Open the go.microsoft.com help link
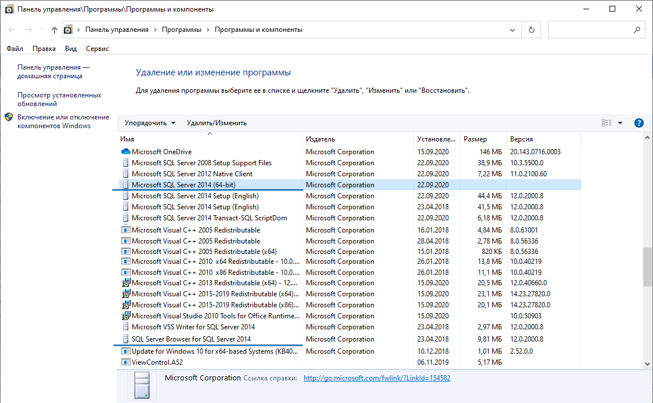The width and height of the screenshot is (653, 403). pyautogui.click(x=377, y=378)
